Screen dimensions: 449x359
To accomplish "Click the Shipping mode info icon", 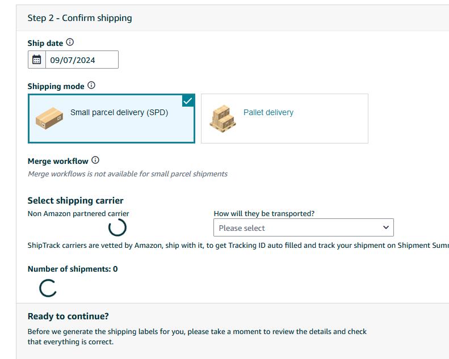I will [x=91, y=86].
